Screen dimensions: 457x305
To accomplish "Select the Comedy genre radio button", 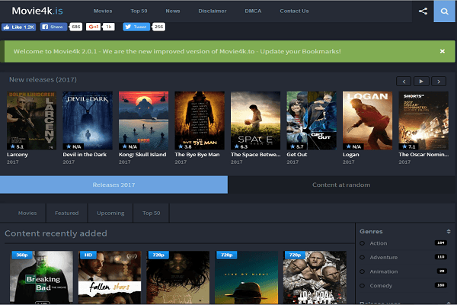I will coord(363,286).
